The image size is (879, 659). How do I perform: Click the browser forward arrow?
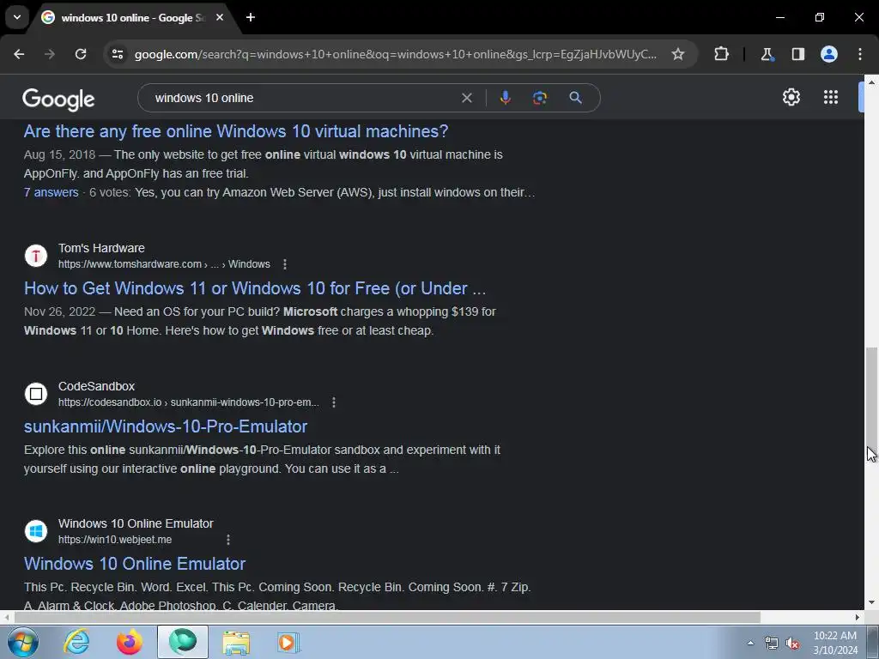[x=50, y=54]
